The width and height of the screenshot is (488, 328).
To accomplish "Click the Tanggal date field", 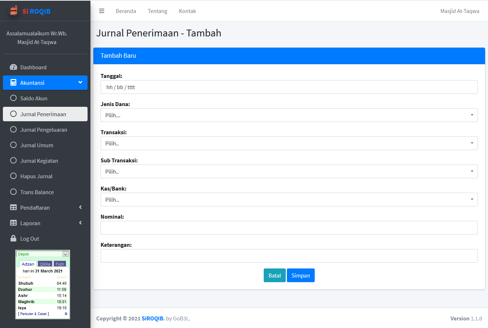I will [289, 87].
